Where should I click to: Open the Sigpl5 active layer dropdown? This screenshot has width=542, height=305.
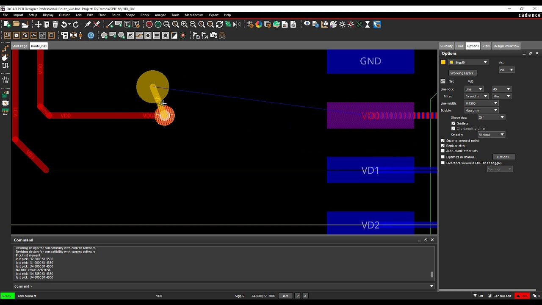(468, 62)
